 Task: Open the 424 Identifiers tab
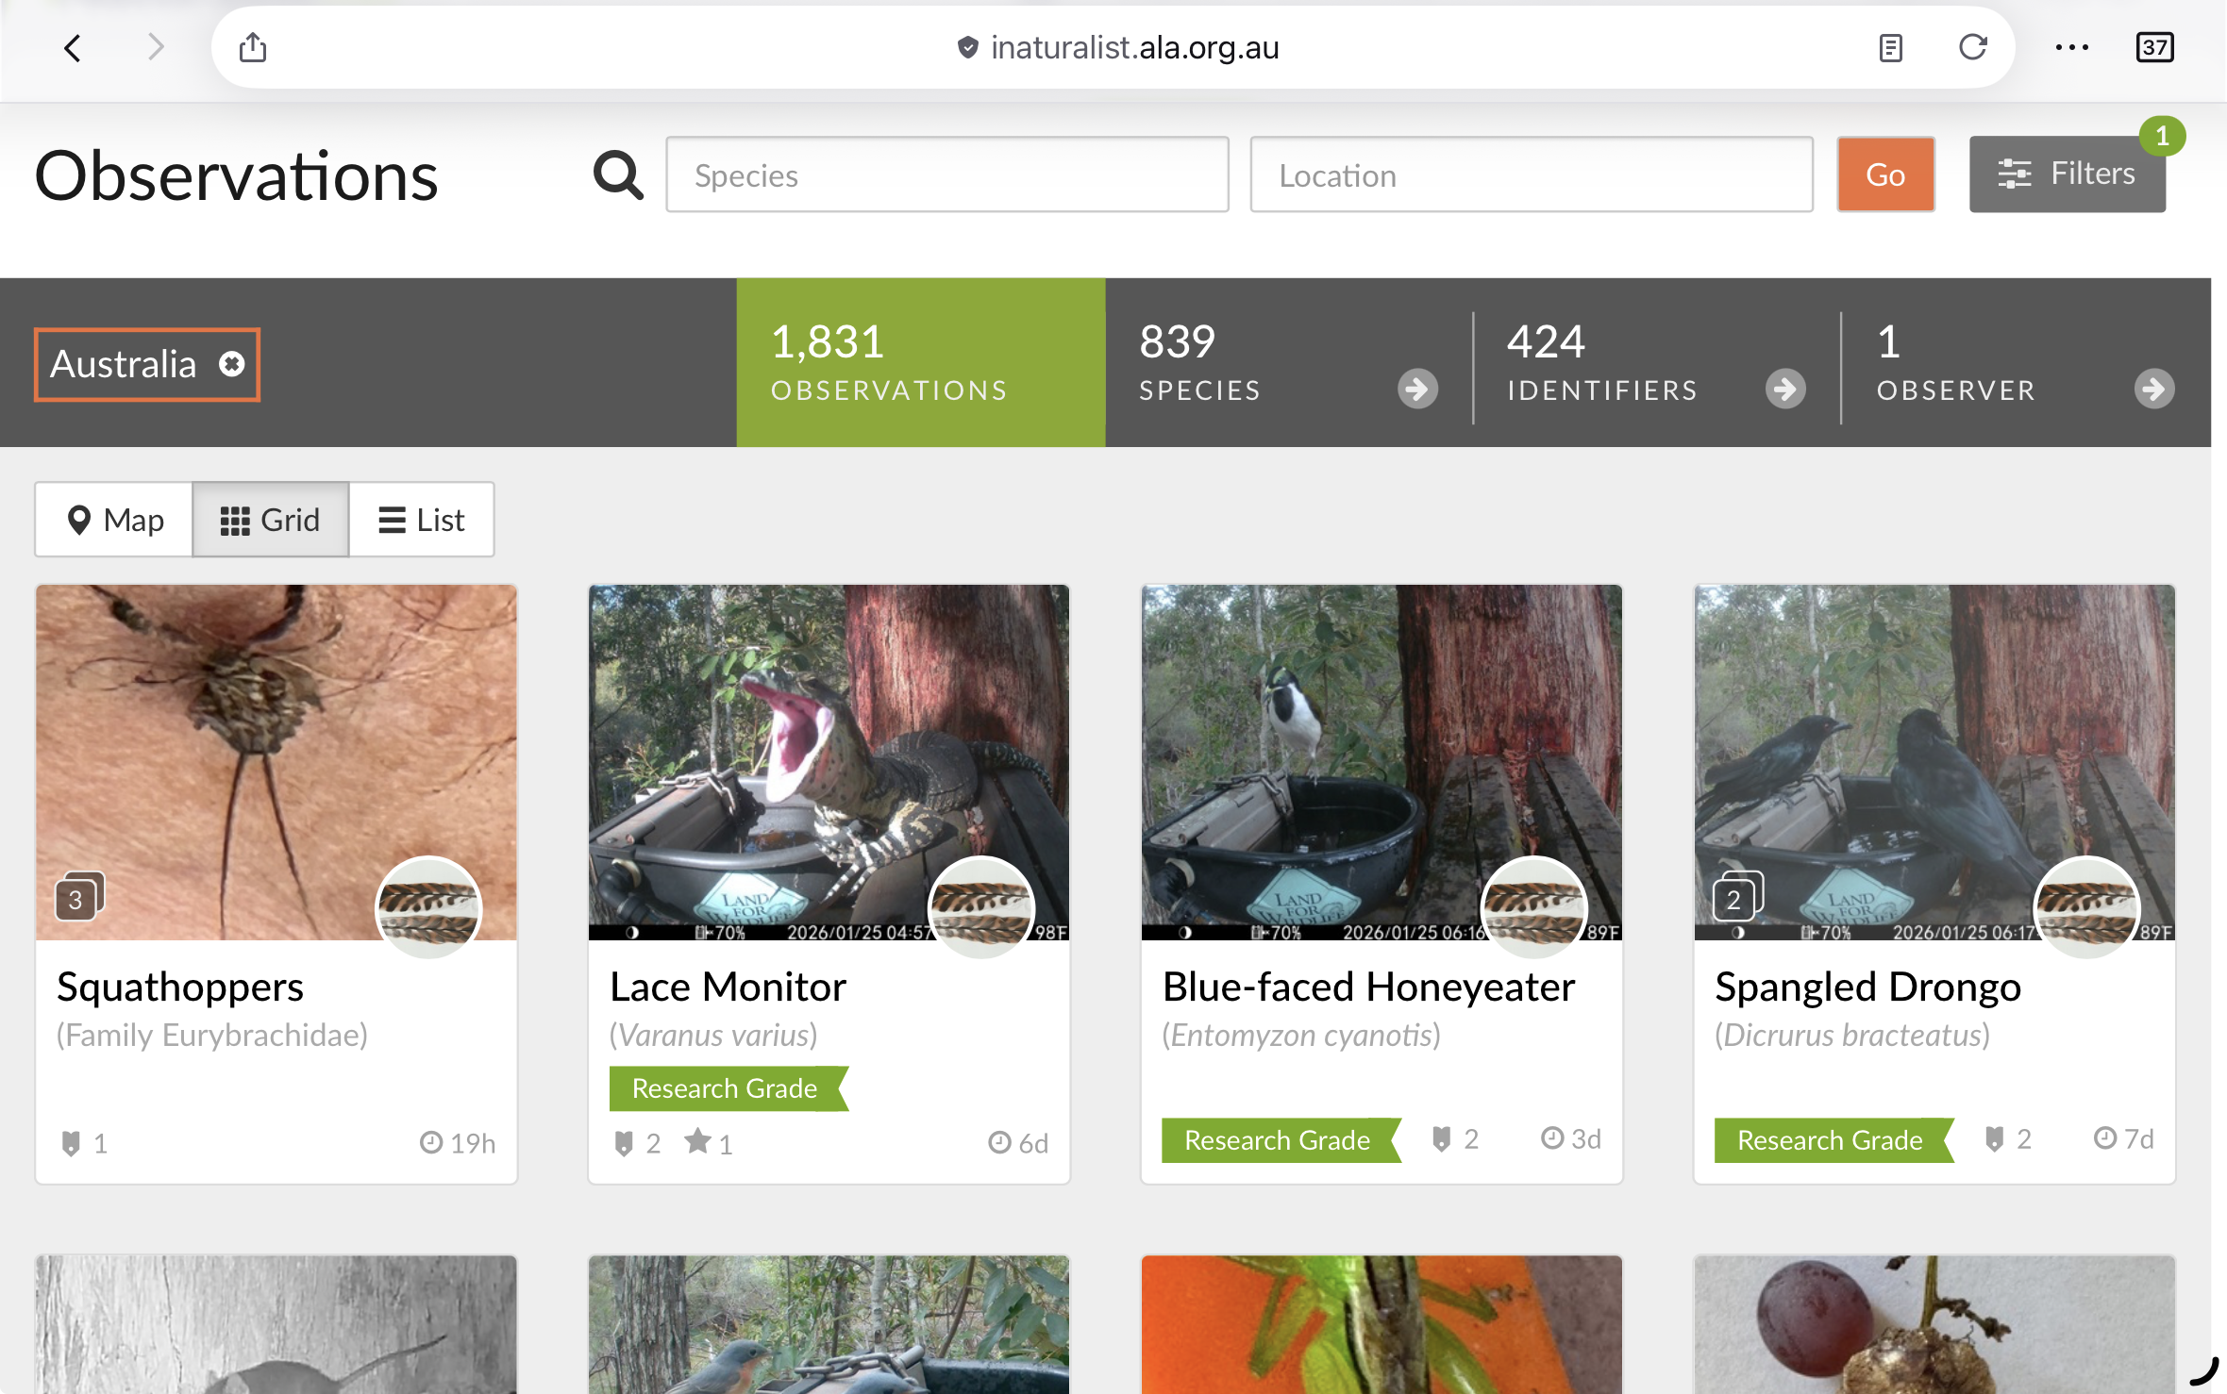coord(1657,362)
